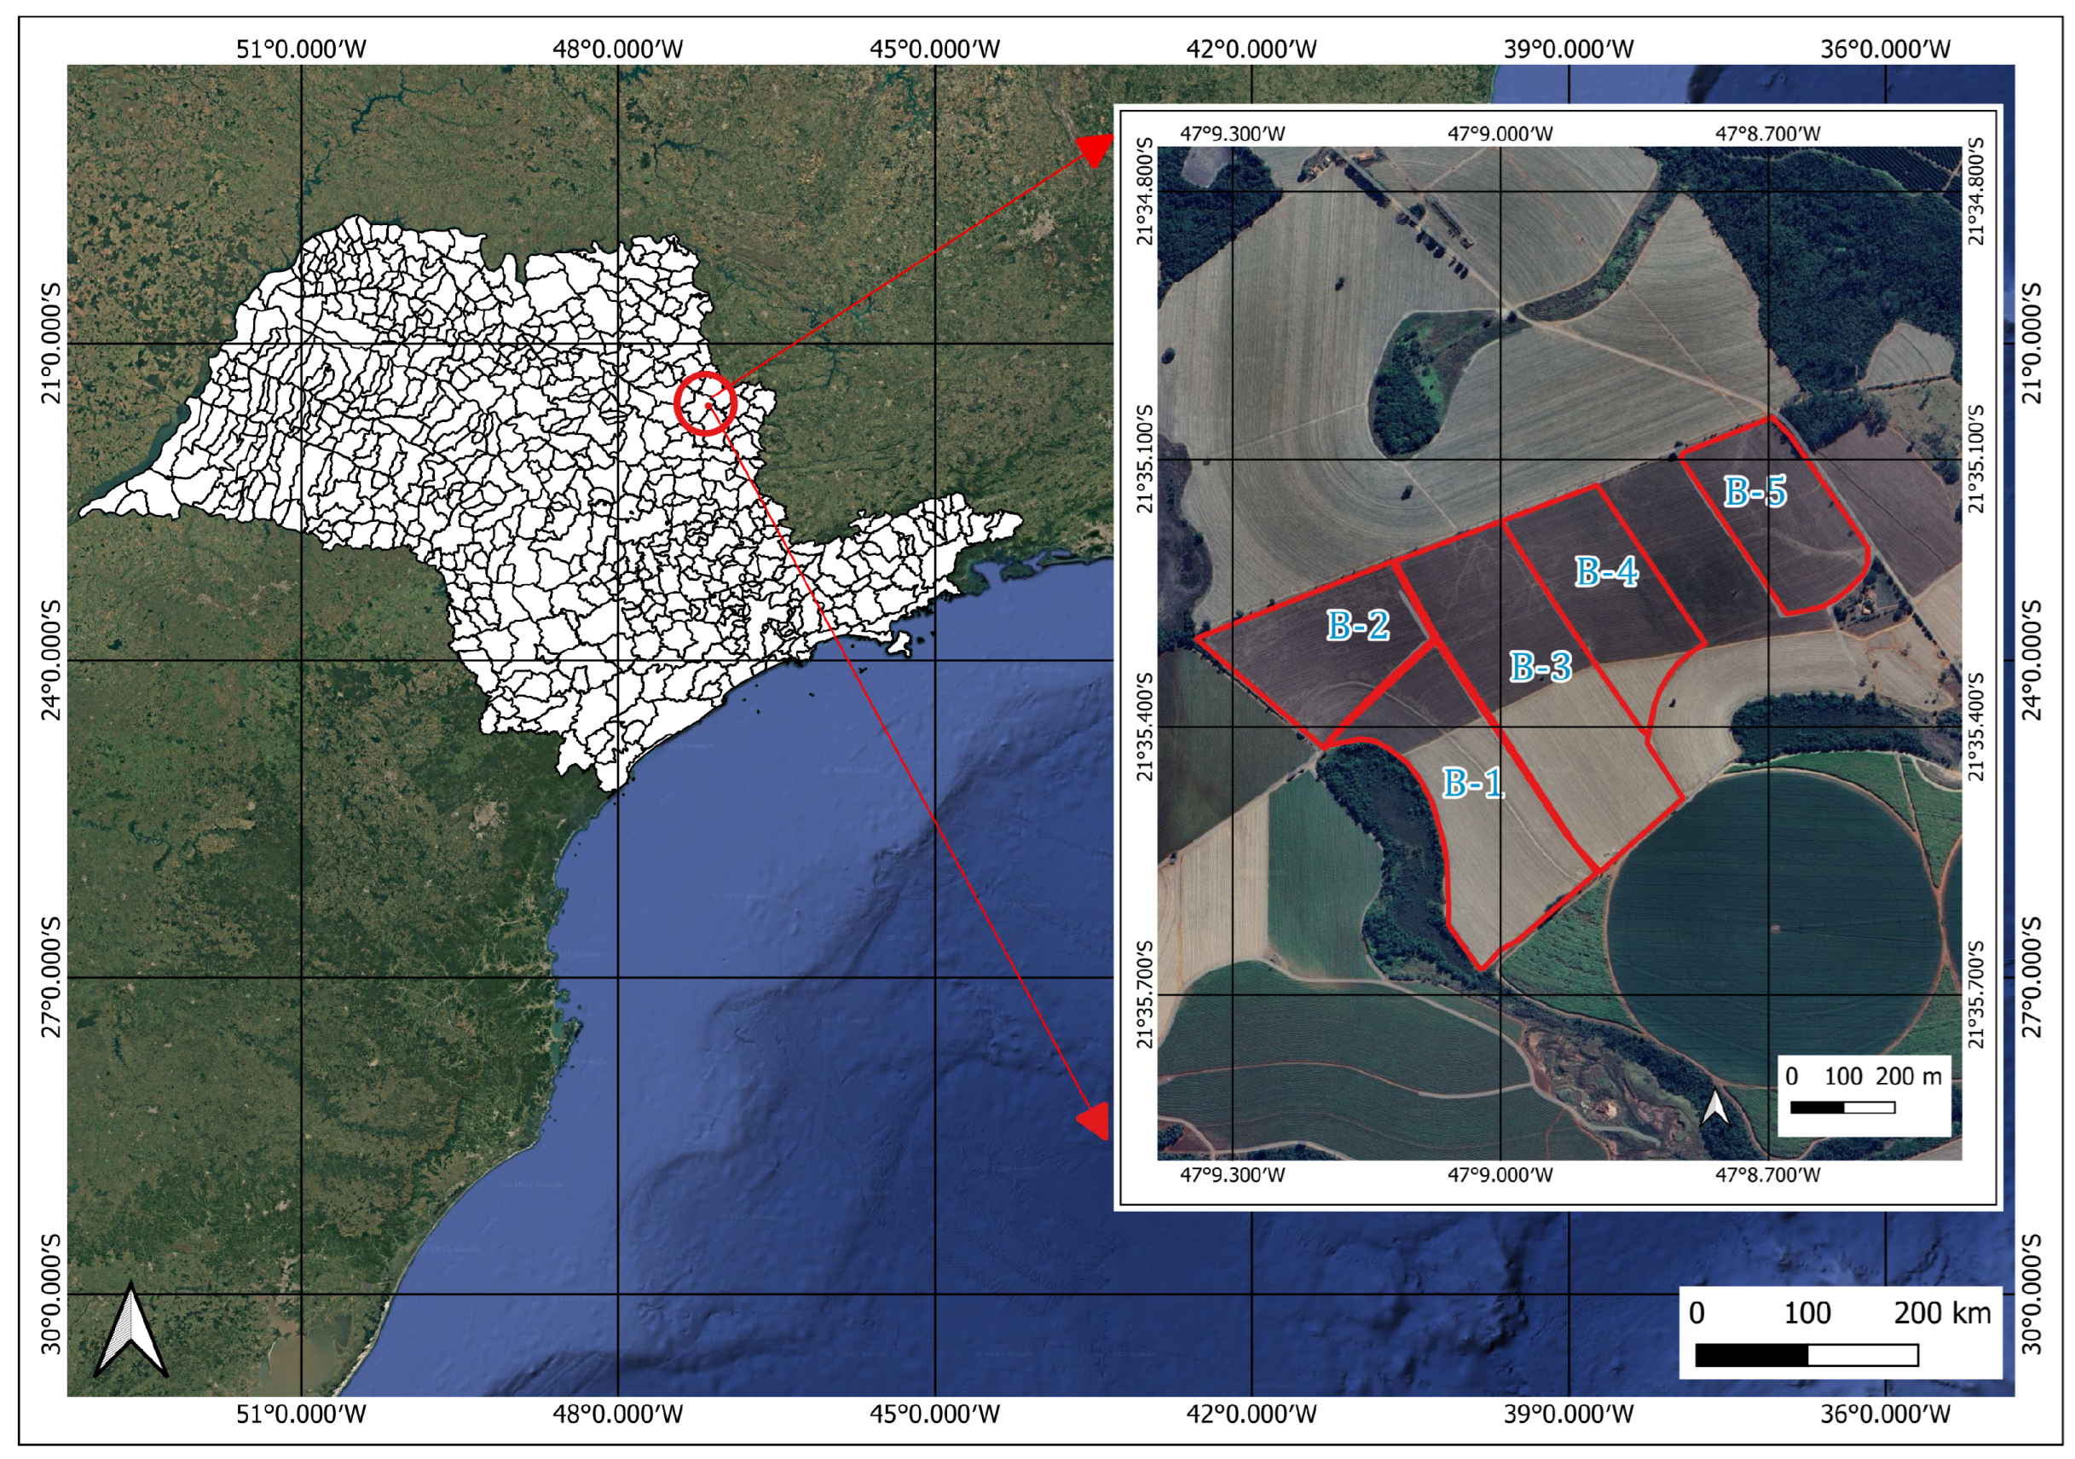Click the B-3 field label

pyautogui.click(x=1540, y=667)
